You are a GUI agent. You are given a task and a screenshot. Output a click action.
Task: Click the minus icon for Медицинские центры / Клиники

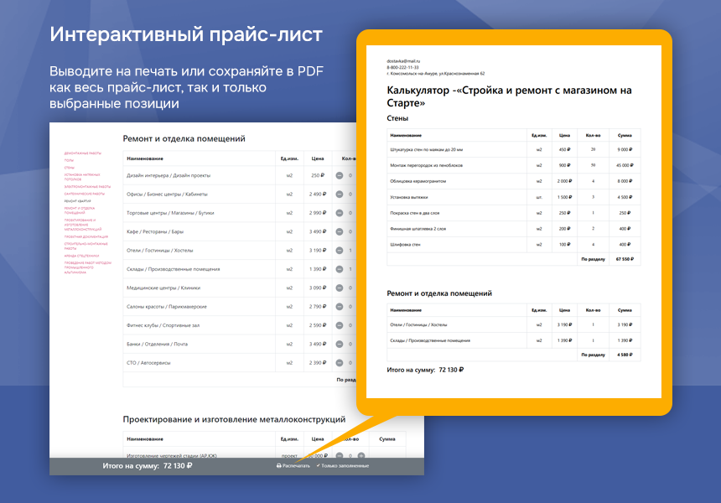(339, 286)
